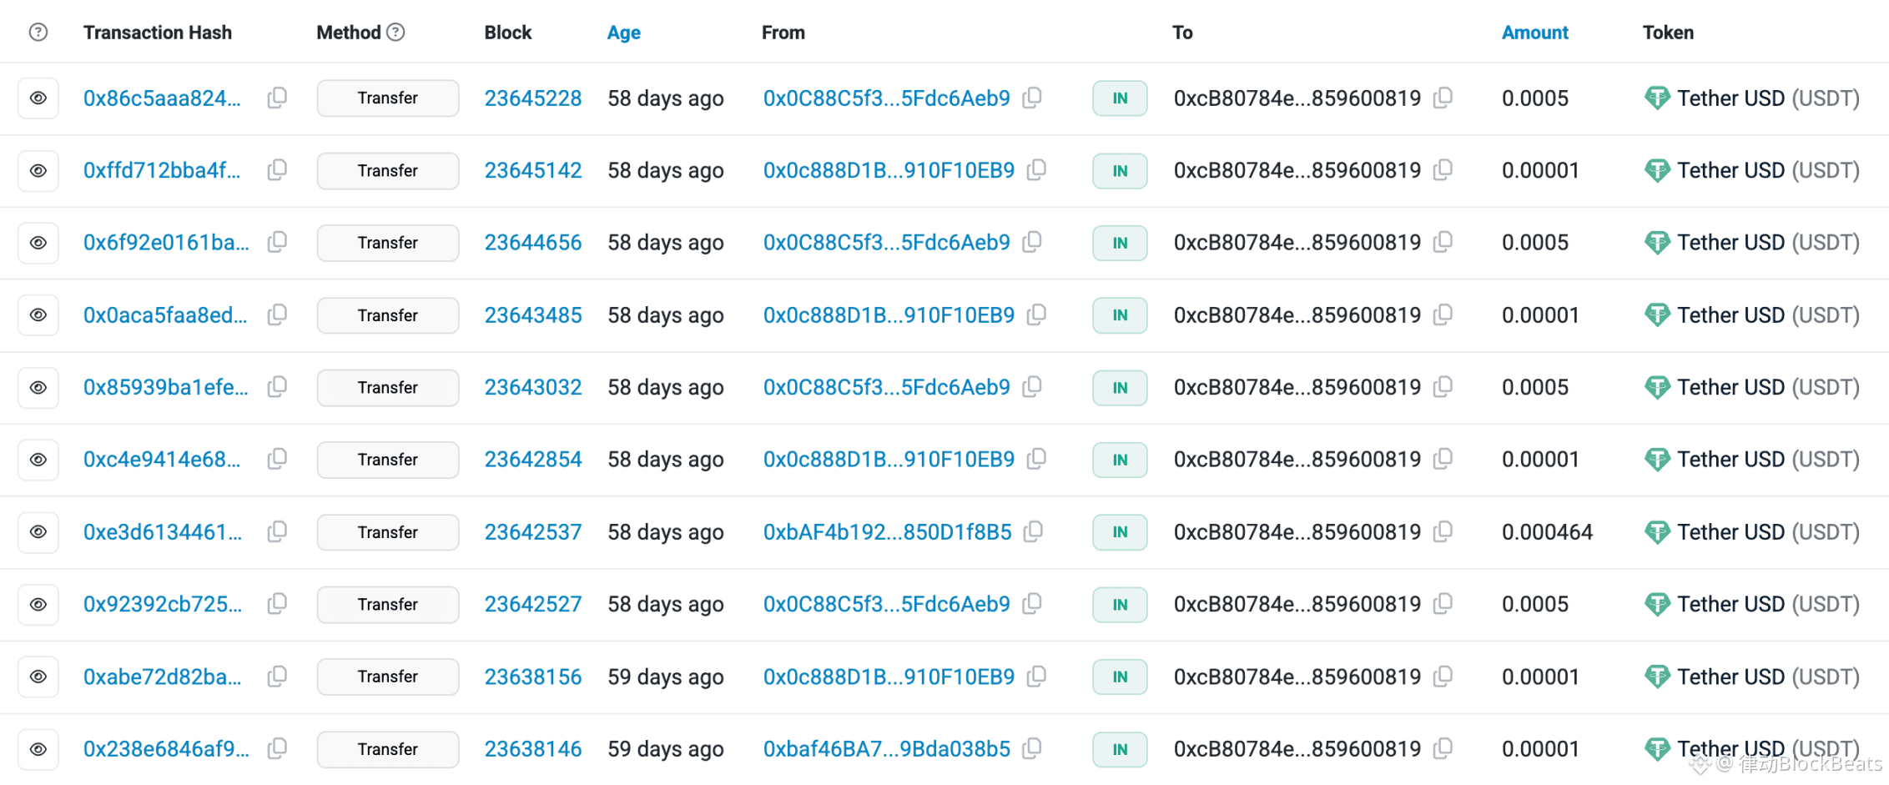The height and width of the screenshot is (785, 1889).
Task: Click Tether icon in block 23642854 row
Action: (x=1657, y=460)
